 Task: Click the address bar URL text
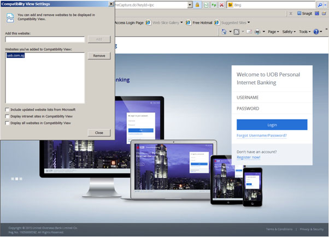click(x=134, y=5)
